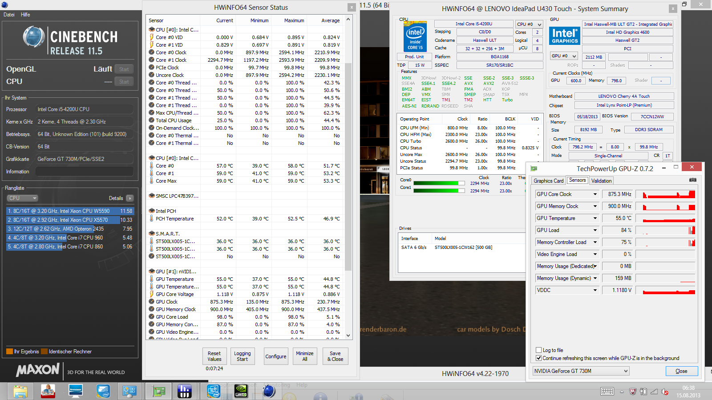Open the NVIDIA GeForce GT 730M selector

581,371
